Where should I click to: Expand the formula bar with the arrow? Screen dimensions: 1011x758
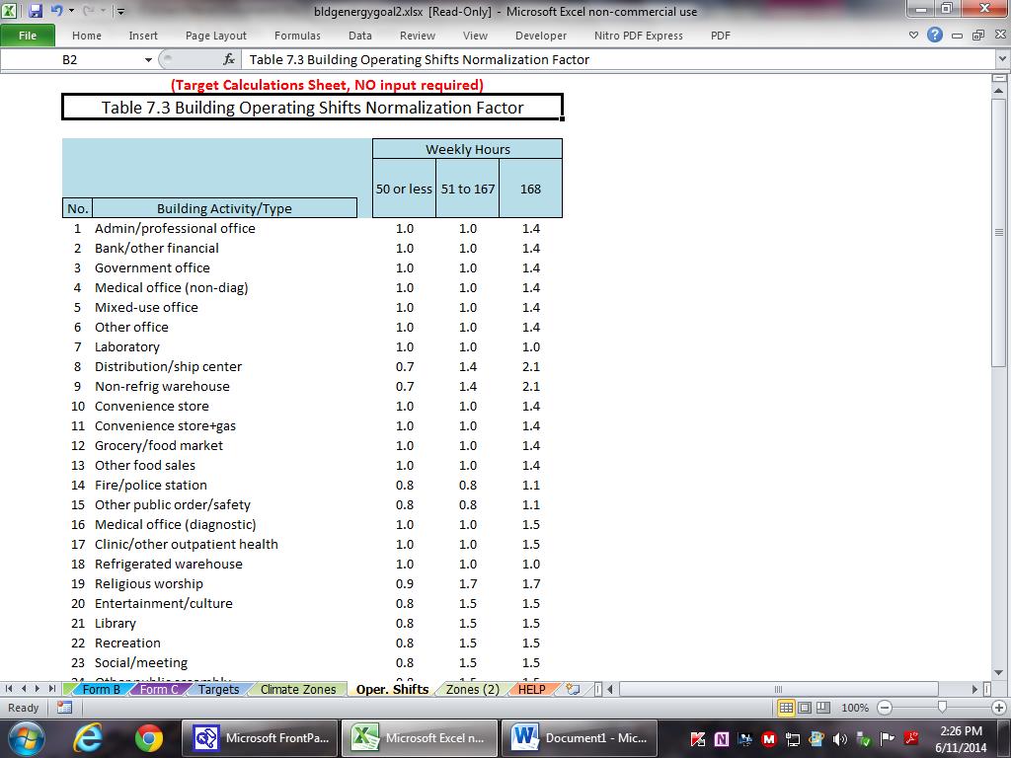[x=1003, y=59]
